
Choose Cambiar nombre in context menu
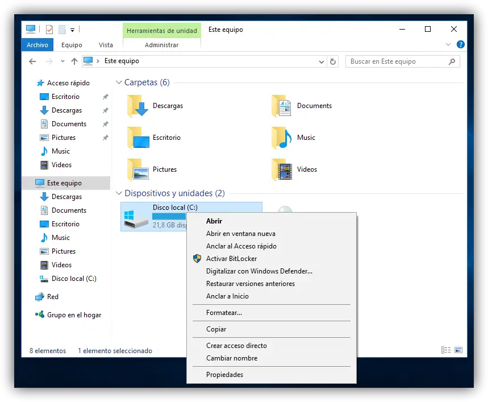[x=232, y=358]
